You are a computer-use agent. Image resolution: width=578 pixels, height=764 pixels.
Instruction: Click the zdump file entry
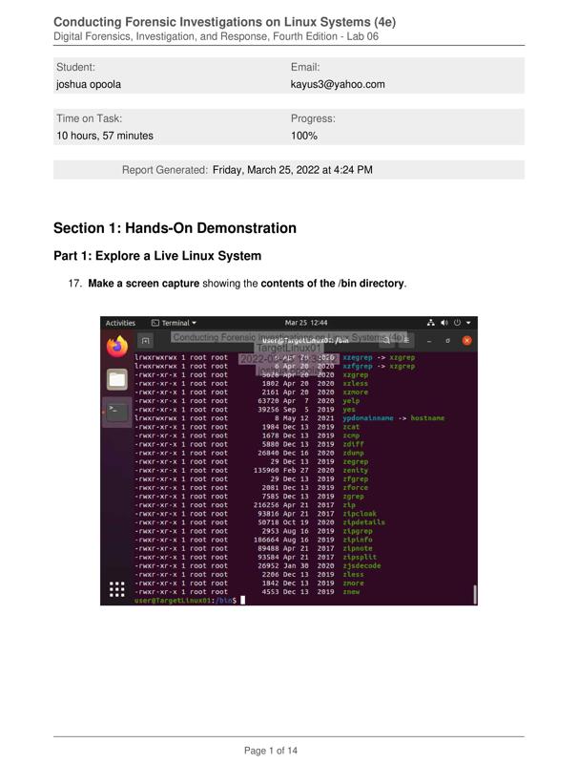353,453
